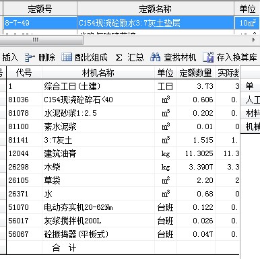Click the 存入换算库 save icon

point(208,57)
